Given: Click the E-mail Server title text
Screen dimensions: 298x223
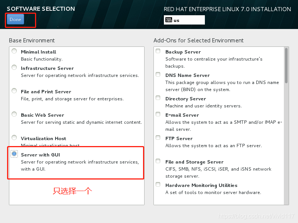Looking at the screenshot, I should 182,115.
